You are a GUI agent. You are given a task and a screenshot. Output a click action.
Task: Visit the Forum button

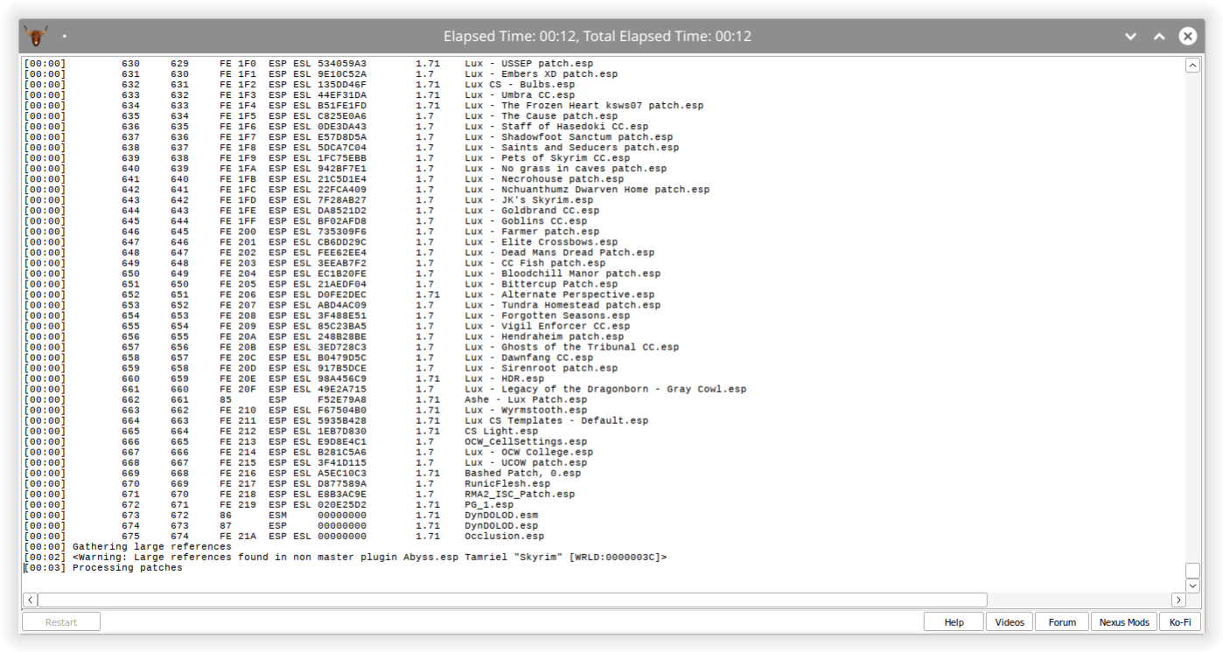(1062, 622)
